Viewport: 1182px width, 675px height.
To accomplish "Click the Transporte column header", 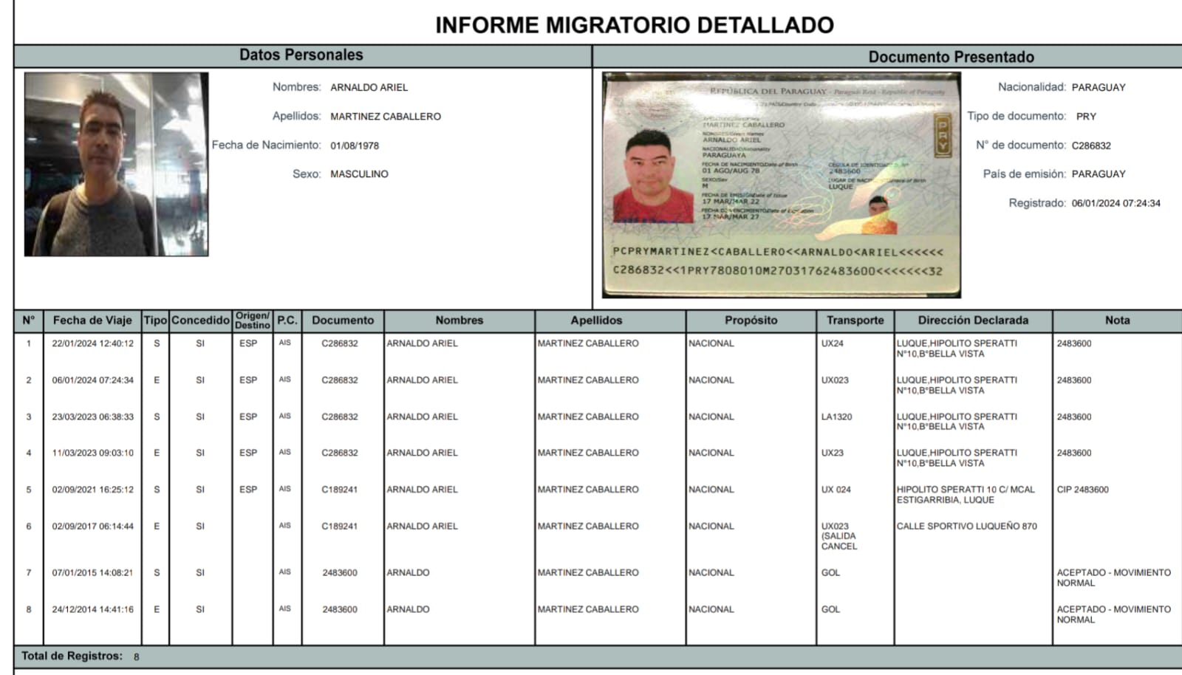I will [x=855, y=321].
